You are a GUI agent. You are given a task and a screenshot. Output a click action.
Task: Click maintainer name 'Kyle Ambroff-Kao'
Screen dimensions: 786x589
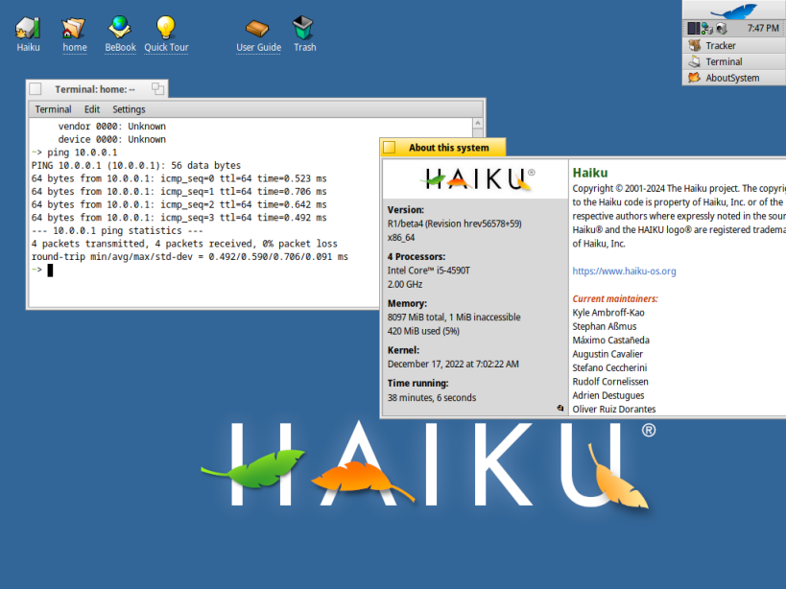[608, 313]
